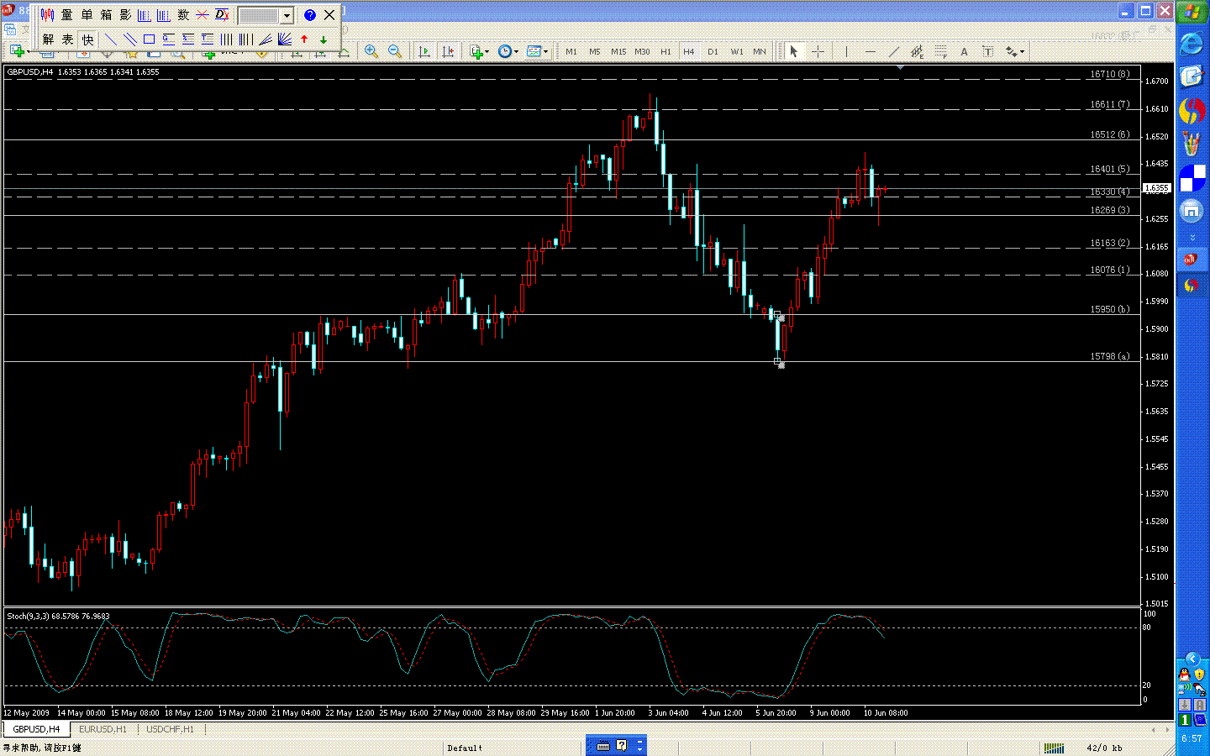
Task: Select the arrow cursor tool
Action: [793, 51]
